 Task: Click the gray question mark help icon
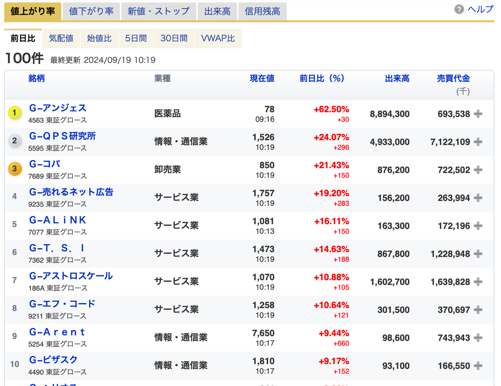[458, 9]
